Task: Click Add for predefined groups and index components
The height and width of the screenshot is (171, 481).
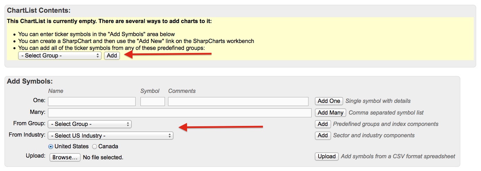Action: pyautogui.click(x=323, y=124)
